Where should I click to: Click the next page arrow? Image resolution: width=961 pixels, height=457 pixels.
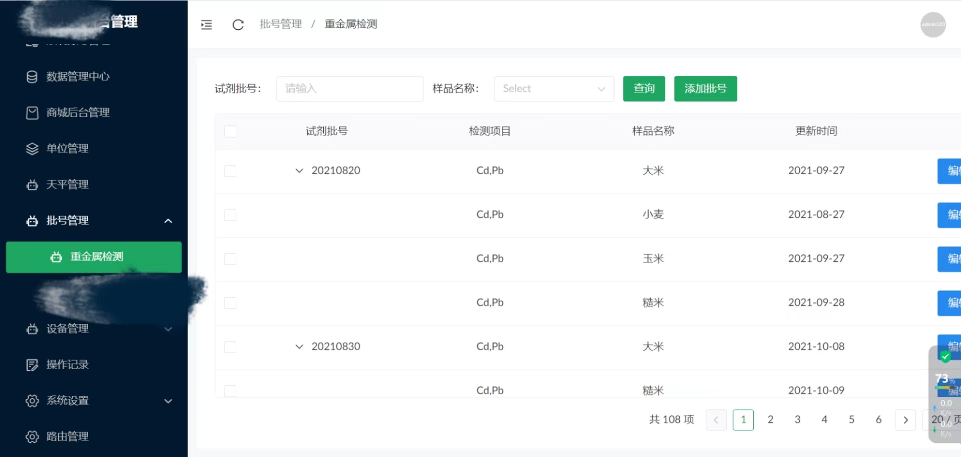coord(905,419)
